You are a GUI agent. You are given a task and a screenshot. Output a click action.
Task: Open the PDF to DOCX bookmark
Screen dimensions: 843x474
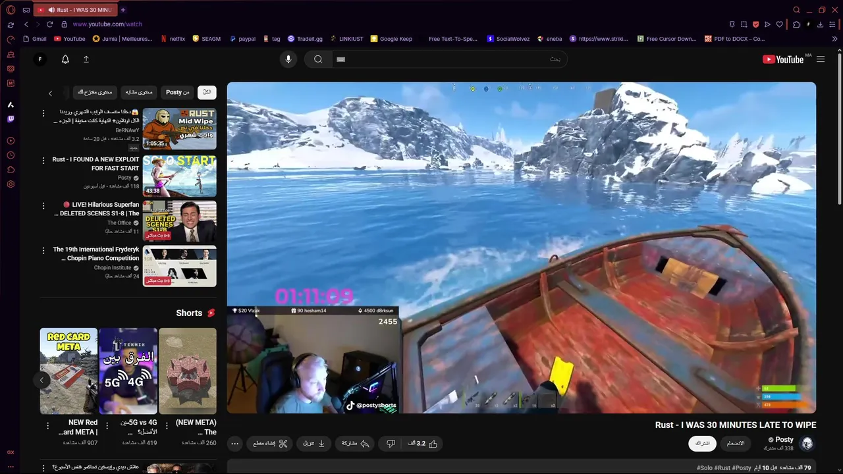click(734, 39)
